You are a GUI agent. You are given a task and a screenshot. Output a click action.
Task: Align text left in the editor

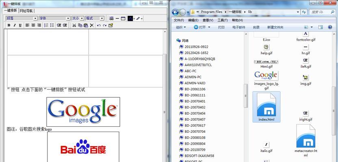tap(27, 26)
